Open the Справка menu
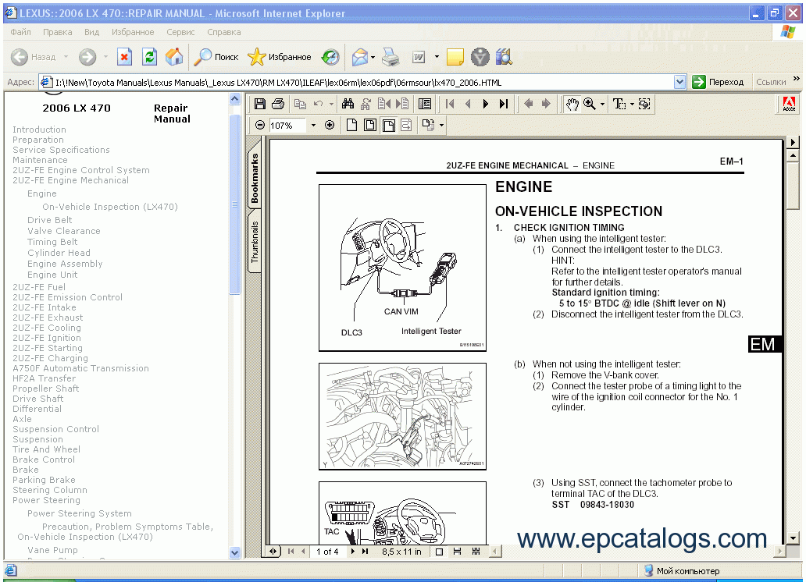Image resolution: width=806 pixels, height=582 pixels. (x=224, y=32)
